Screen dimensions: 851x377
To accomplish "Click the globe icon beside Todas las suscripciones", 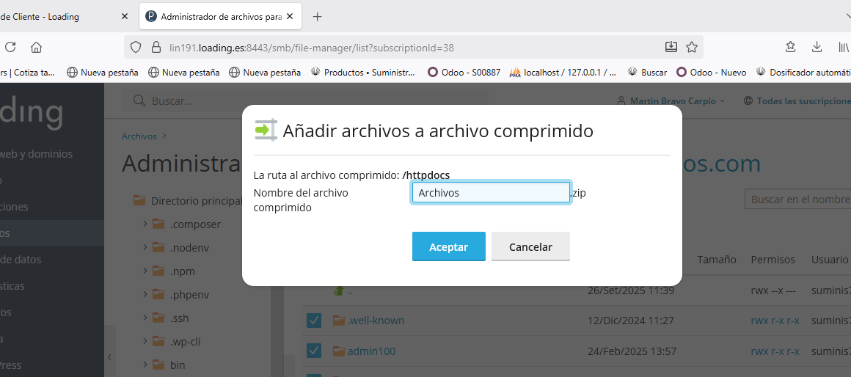I will [x=748, y=101].
